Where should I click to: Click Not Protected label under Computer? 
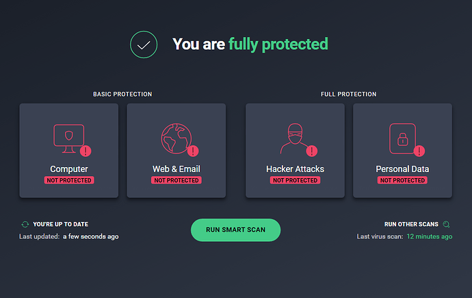(69, 180)
